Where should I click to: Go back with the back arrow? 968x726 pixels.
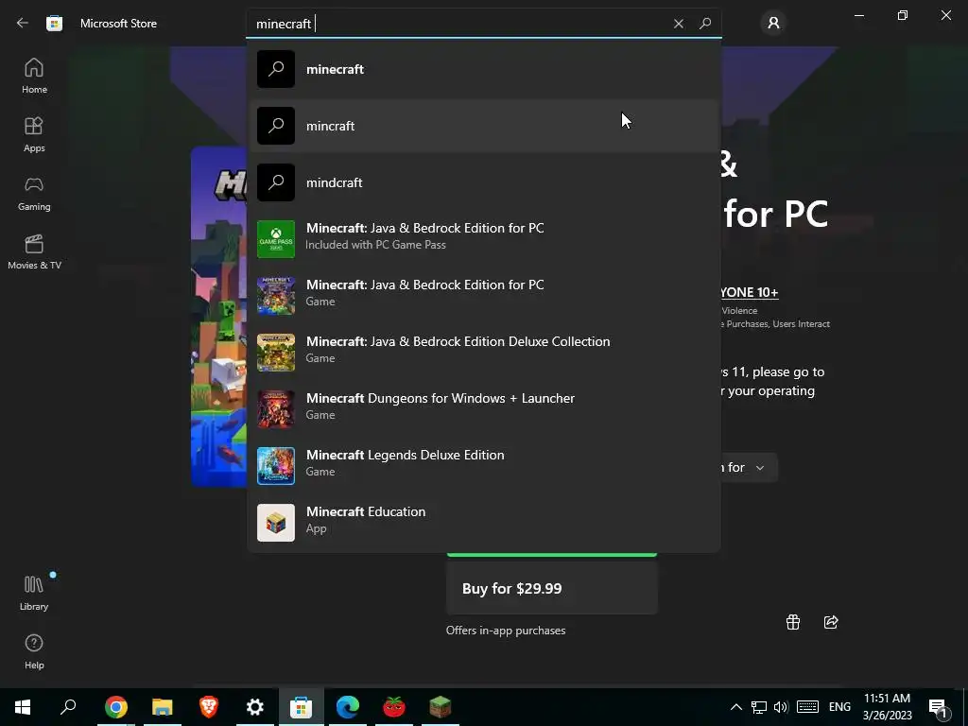[23, 24]
